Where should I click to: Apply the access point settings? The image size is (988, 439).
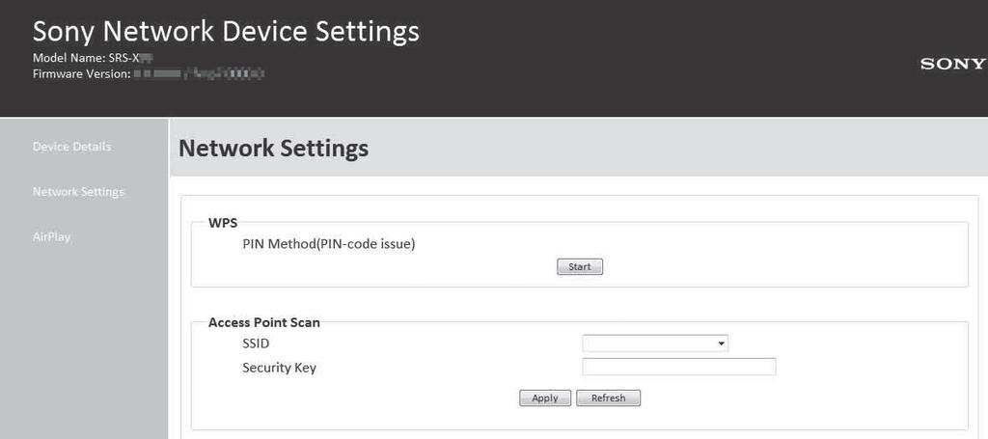point(545,398)
